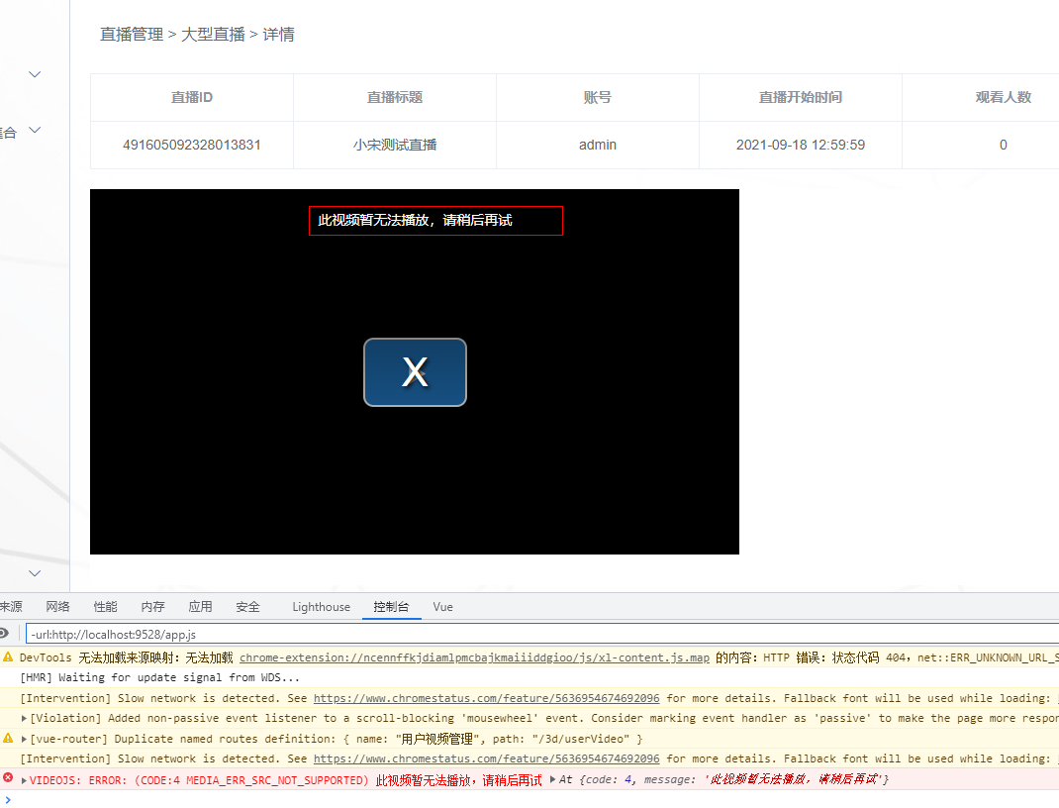
Task: Open the second chromestatus.com feature link
Action: 486,758
